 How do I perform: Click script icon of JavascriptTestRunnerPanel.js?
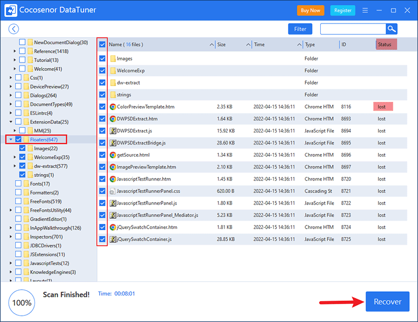[113, 203]
